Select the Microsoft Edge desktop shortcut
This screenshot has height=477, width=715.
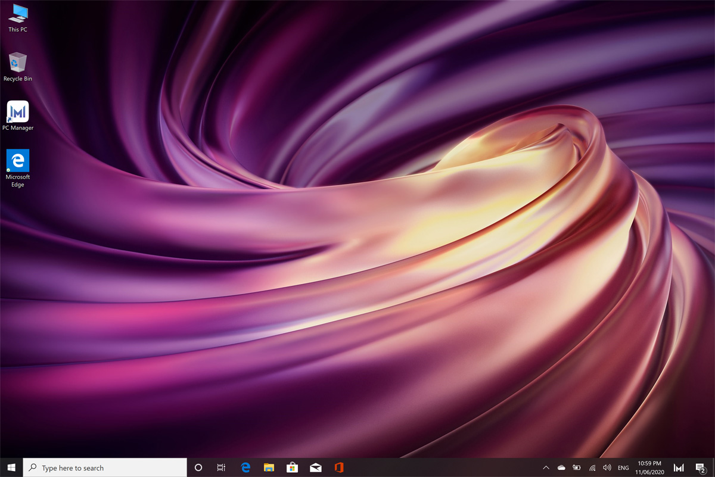18,169
